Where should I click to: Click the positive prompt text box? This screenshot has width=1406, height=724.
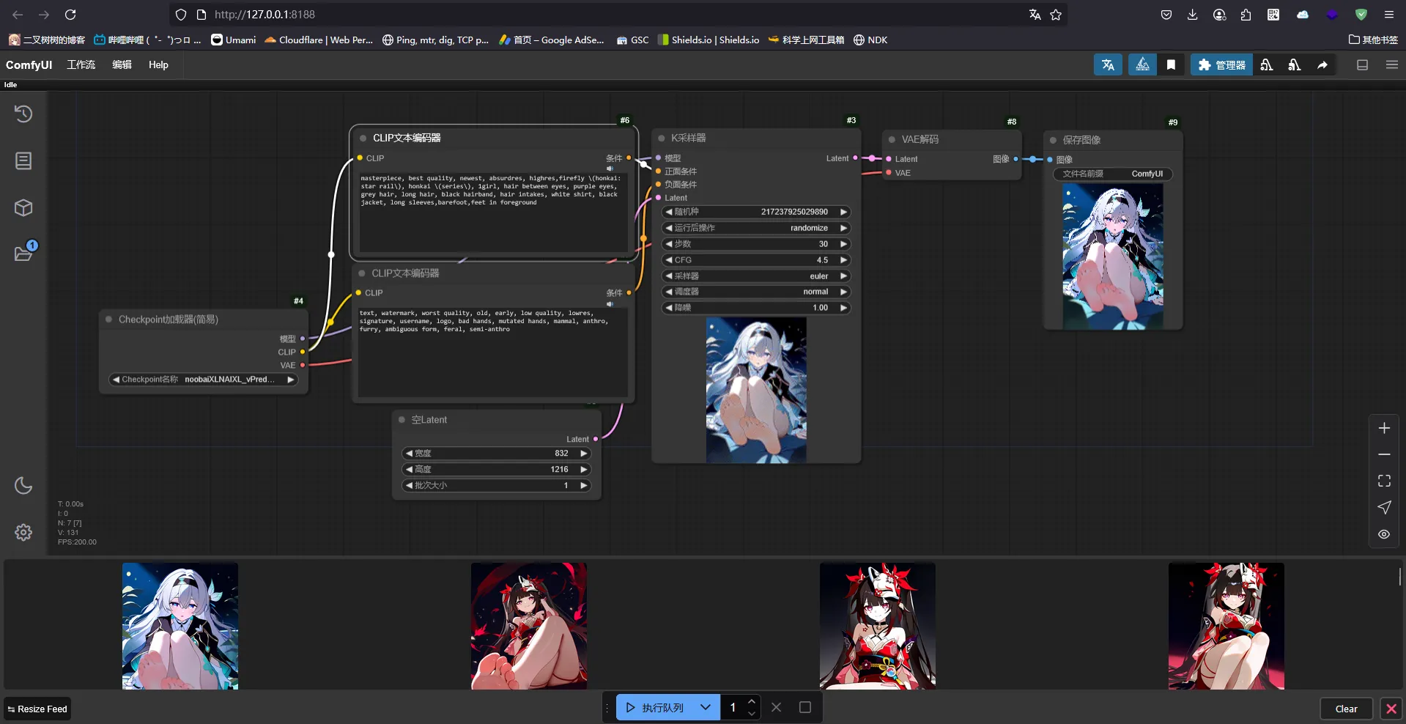click(492, 213)
